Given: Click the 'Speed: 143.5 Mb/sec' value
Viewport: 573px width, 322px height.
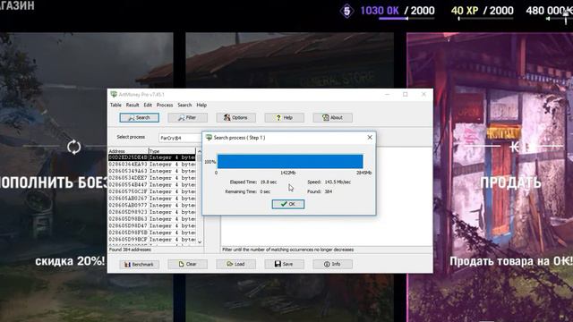Looking at the screenshot, I should point(329,182).
